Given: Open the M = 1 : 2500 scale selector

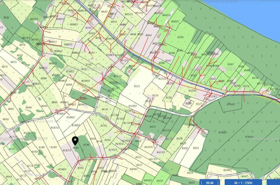Looking at the screenshot, I should point(243,182).
